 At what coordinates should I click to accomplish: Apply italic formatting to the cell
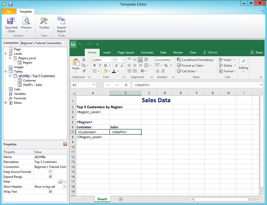pyautogui.click(x=100, y=66)
